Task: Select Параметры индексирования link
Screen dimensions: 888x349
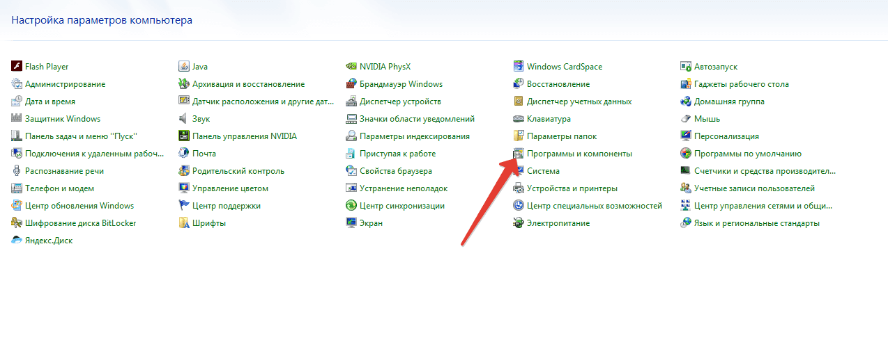Action: pyautogui.click(x=415, y=136)
